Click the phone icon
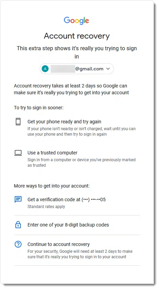 18,122
